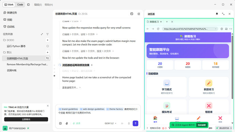Click the localhost:8765 address bar

tap(190, 29)
